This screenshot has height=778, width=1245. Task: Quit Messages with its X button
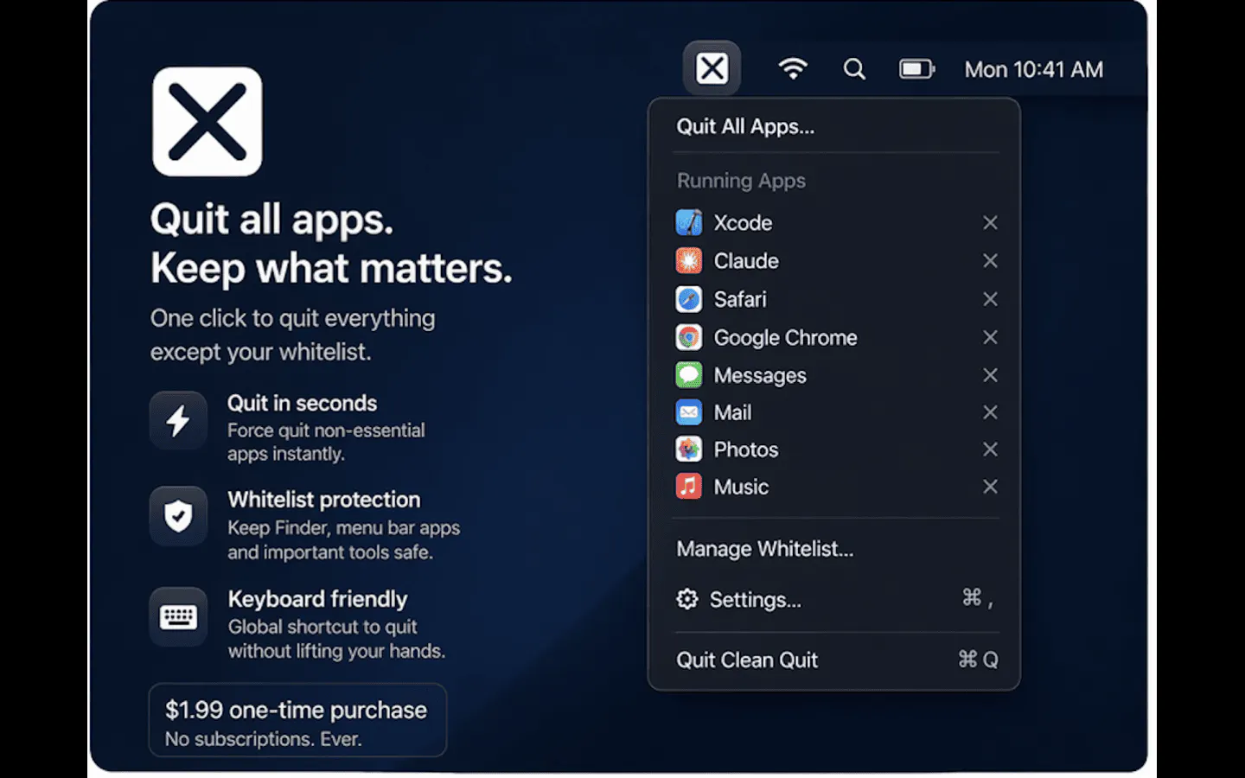(990, 375)
